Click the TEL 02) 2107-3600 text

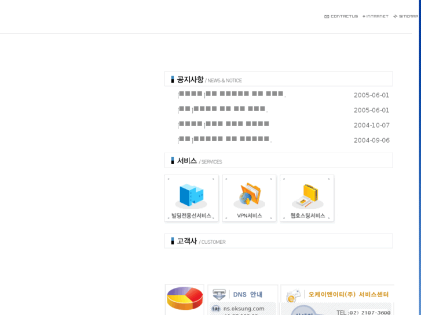pos(364,312)
